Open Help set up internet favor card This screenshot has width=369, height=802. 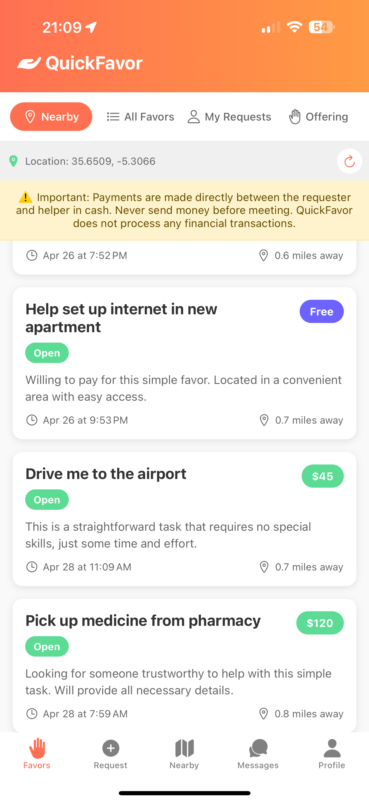[121, 318]
